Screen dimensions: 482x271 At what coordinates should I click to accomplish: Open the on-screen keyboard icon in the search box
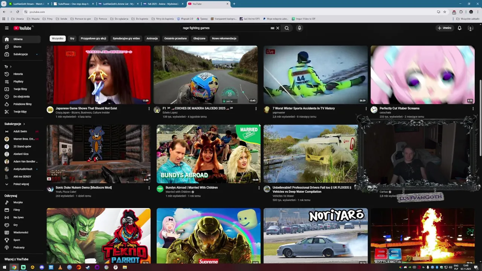(x=272, y=28)
